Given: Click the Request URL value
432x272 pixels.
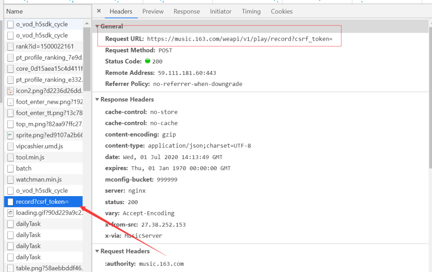Looking at the screenshot, I should [240, 39].
